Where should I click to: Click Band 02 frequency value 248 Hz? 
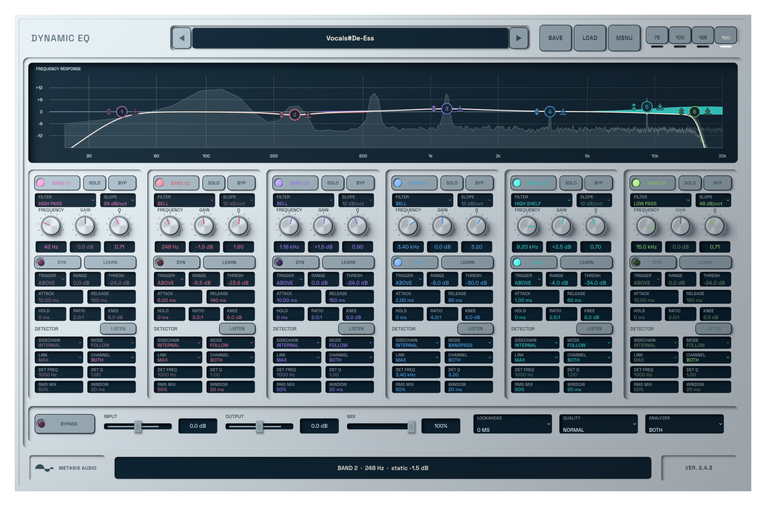170,246
